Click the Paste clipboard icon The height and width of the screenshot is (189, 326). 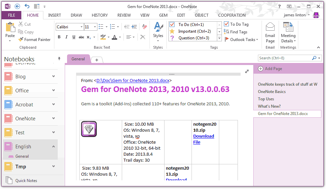pyautogui.click(x=10, y=27)
